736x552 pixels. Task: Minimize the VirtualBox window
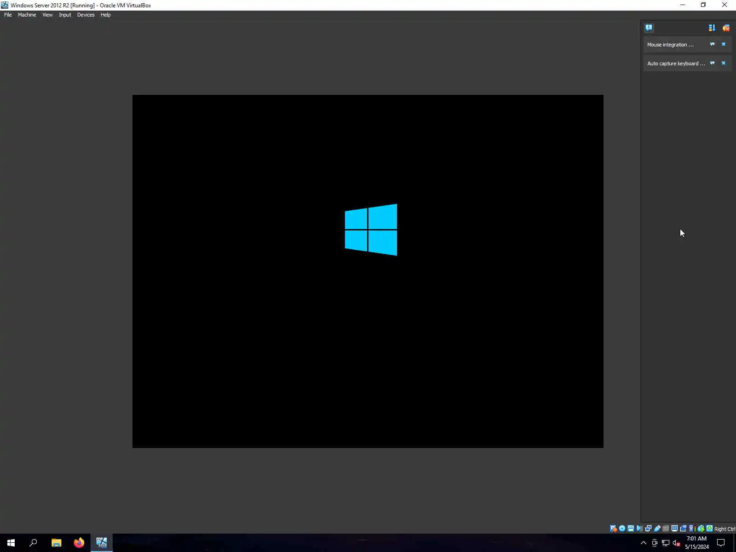(683, 5)
